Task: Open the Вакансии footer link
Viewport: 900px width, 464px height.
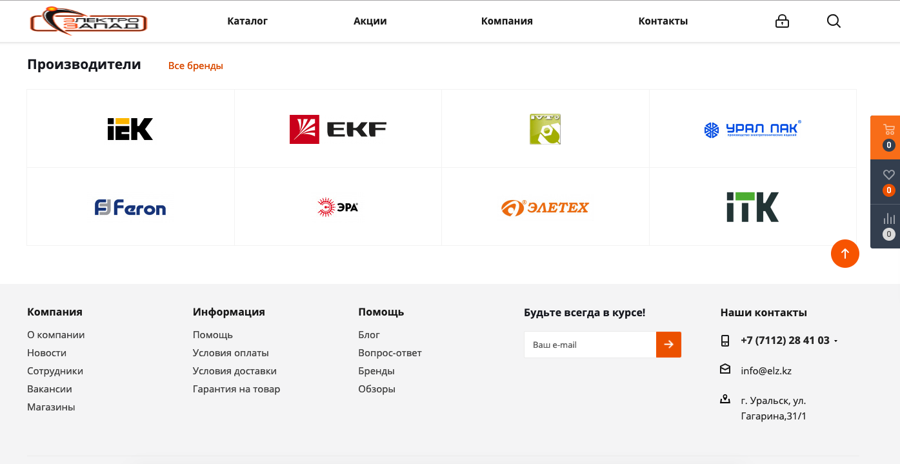Action: coord(50,389)
